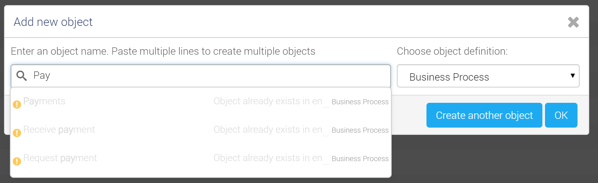This screenshot has height=183, width=598.
Task: Click Business Process label in Receive payment row
Action: tap(360, 130)
